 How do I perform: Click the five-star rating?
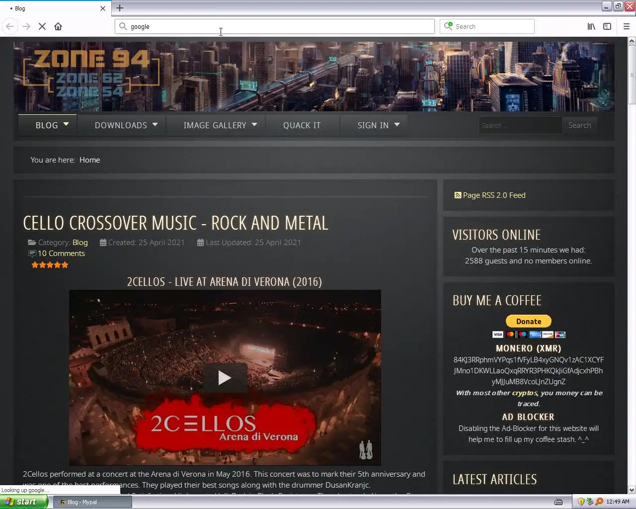tap(50, 265)
